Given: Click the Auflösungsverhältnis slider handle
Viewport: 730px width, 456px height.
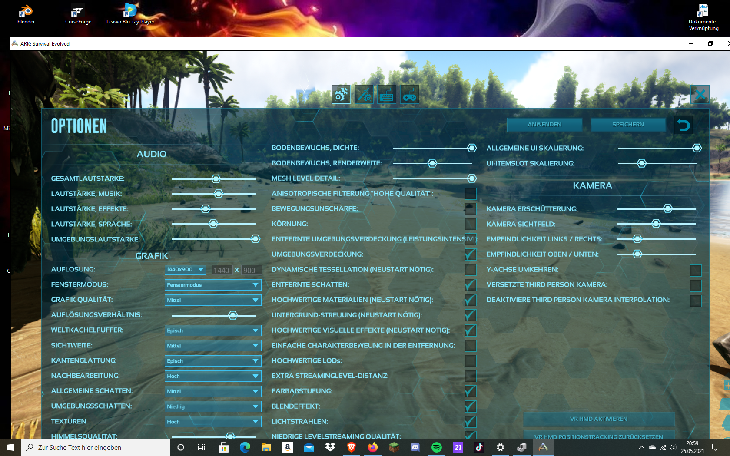Looking at the screenshot, I should (x=233, y=315).
